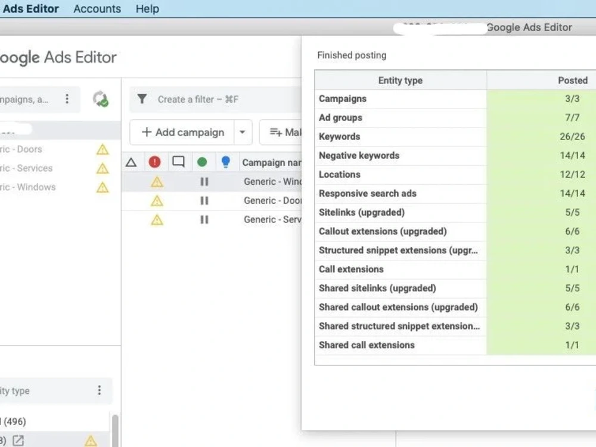Expand the Add campaign dropdown arrow
The image size is (596, 447).
point(243,132)
